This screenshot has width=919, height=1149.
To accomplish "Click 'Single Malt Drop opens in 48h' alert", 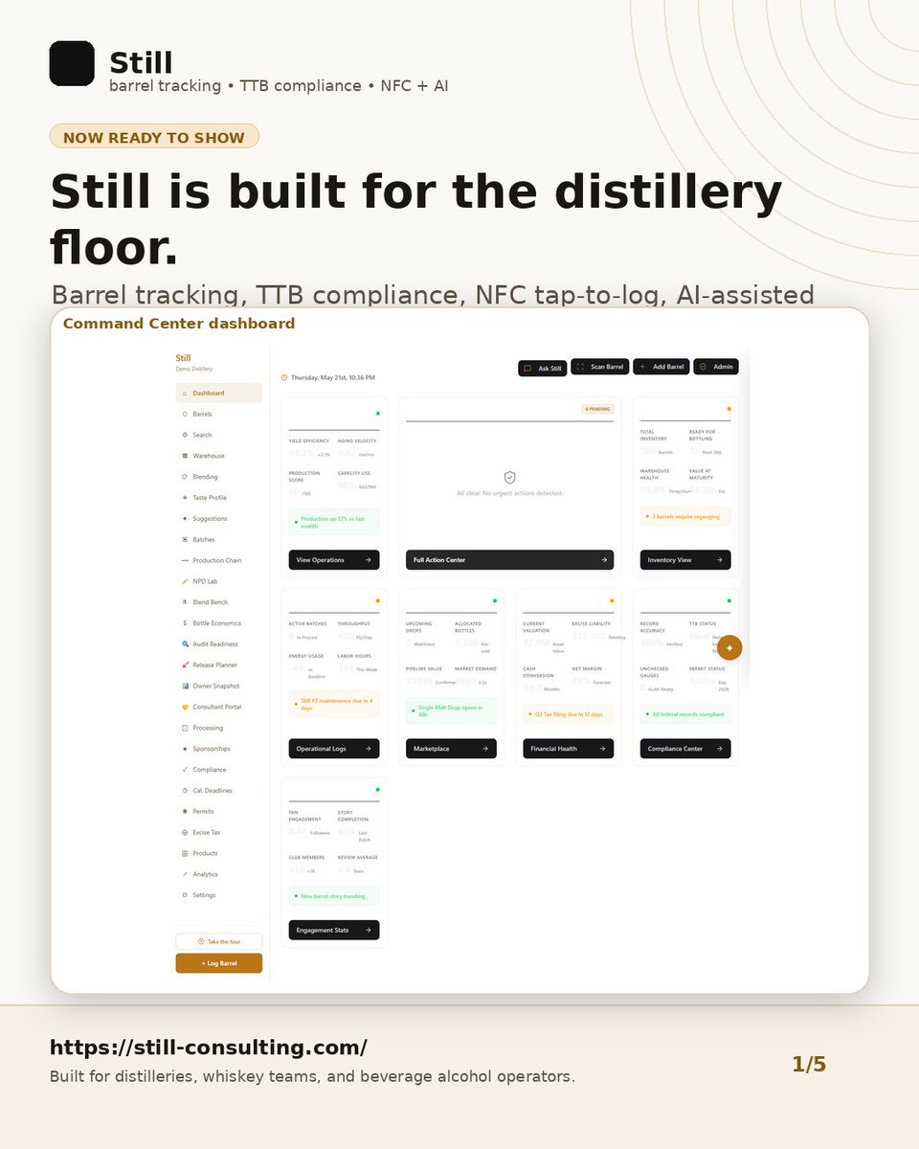I will click(451, 710).
